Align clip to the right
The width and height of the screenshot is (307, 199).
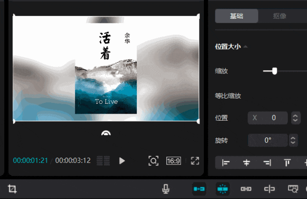click(x=267, y=162)
